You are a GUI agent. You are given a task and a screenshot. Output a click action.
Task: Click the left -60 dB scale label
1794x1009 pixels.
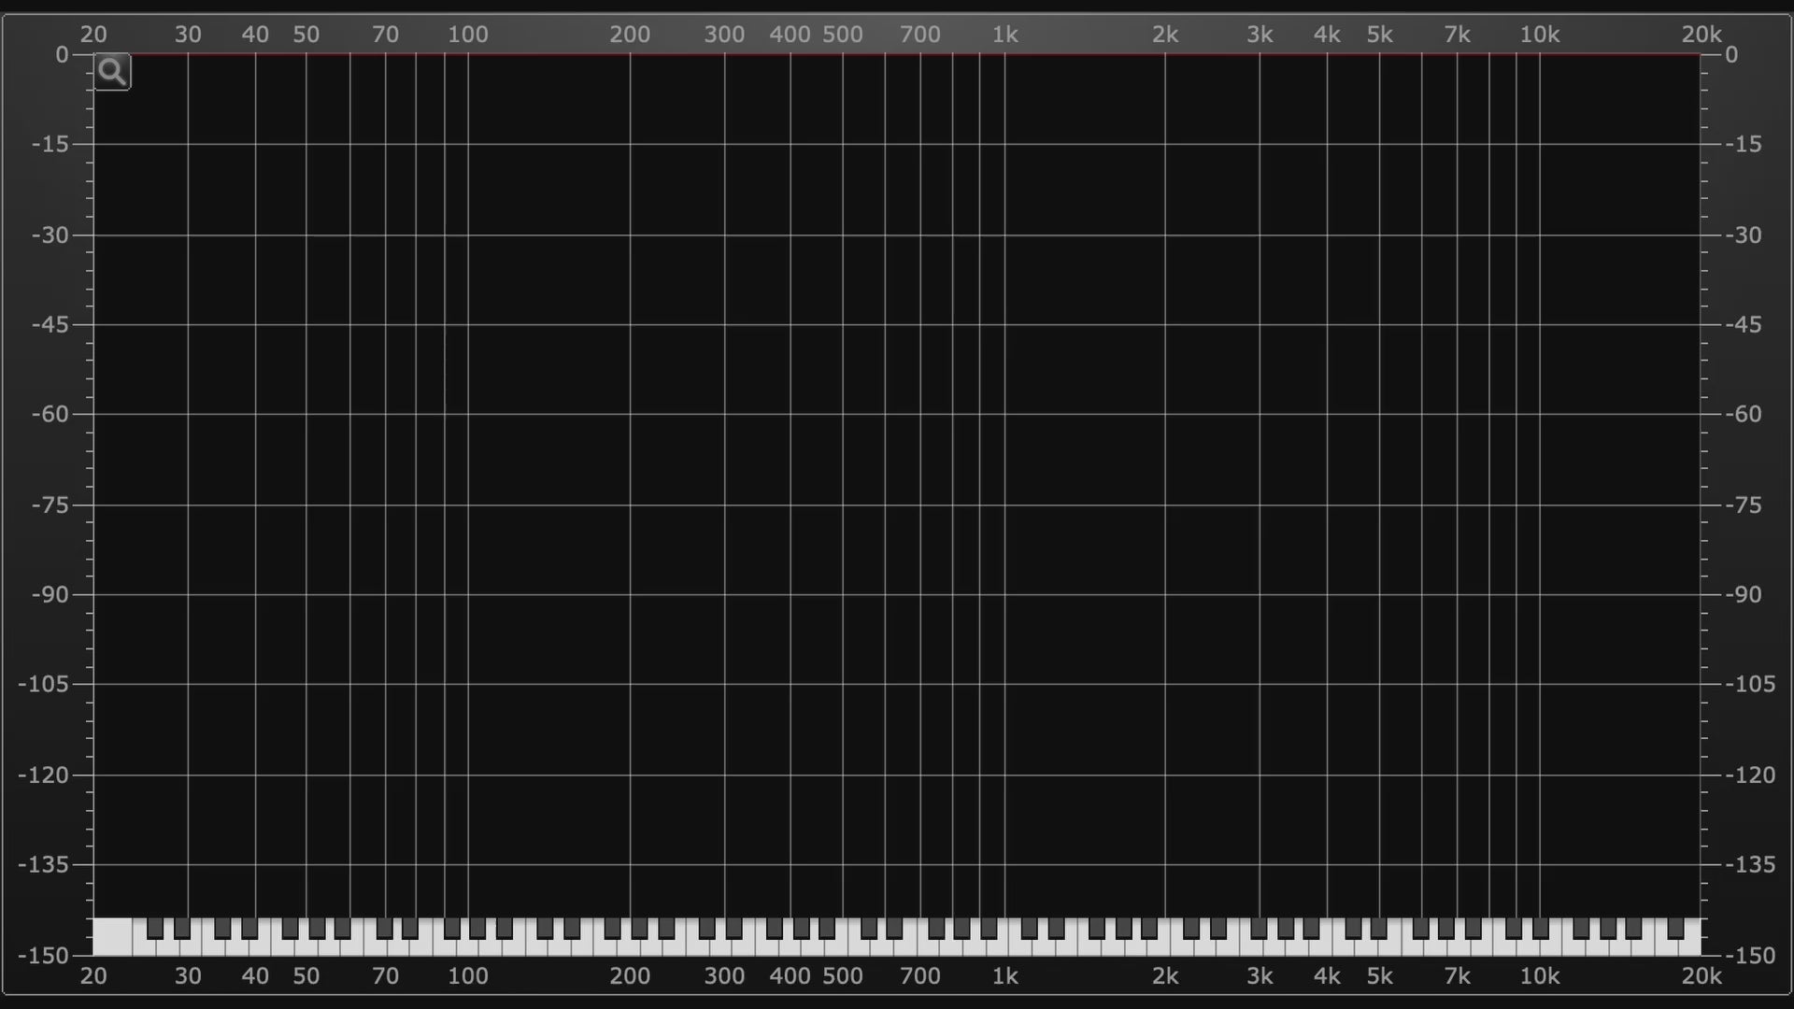[x=50, y=414]
